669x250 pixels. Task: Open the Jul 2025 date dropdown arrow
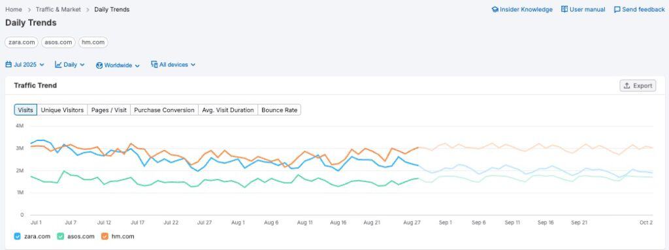tap(42, 65)
